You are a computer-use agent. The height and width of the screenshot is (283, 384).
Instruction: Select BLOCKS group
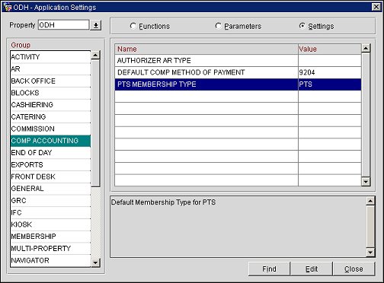[x=50, y=93]
